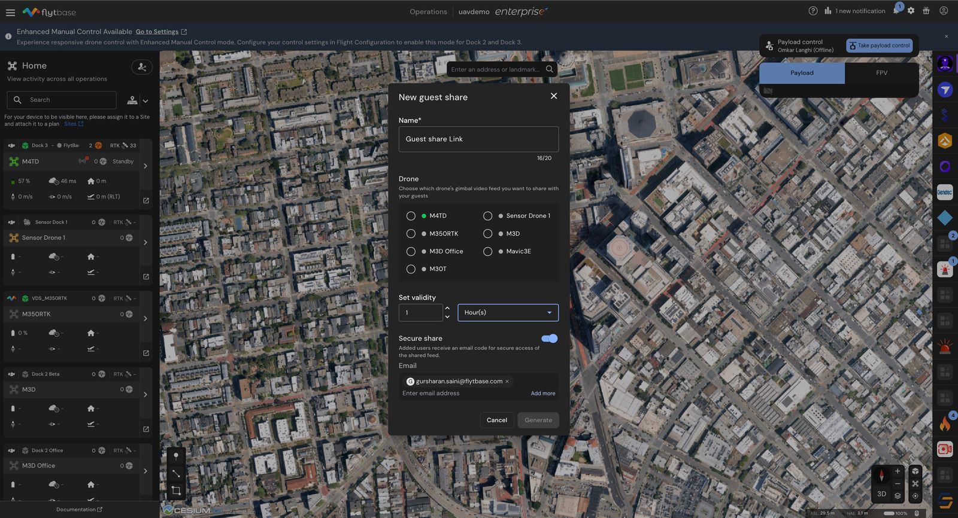Turn off the Secure share toggle

[x=550, y=339]
